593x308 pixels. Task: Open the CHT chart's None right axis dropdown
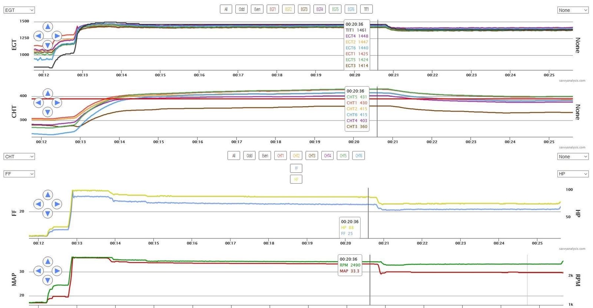coord(573,157)
